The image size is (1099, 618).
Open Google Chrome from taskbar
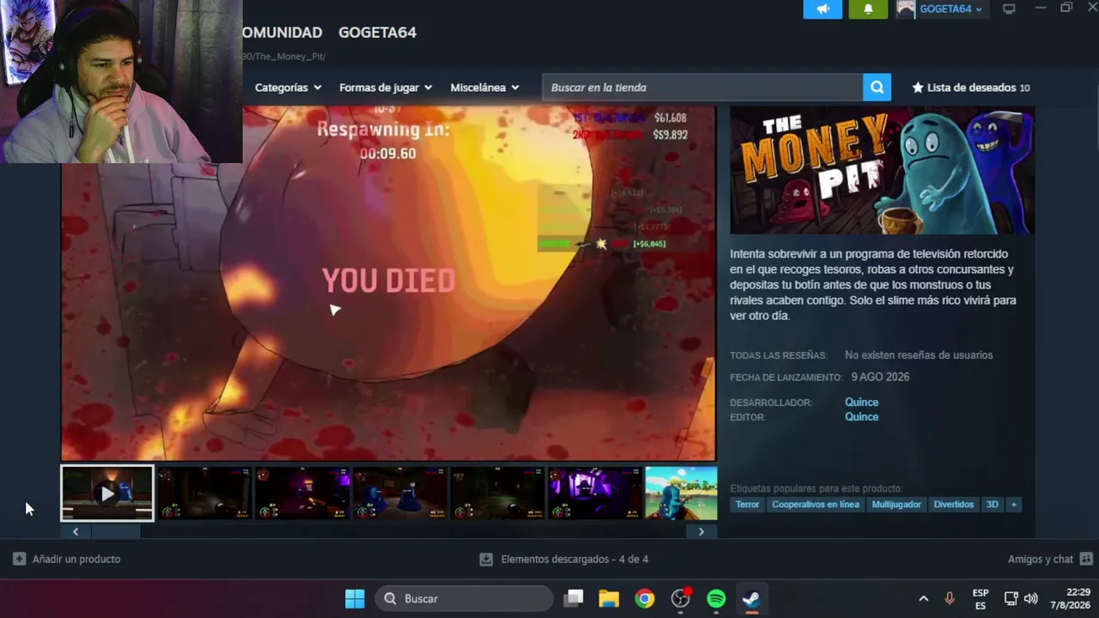(x=645, y=598)
